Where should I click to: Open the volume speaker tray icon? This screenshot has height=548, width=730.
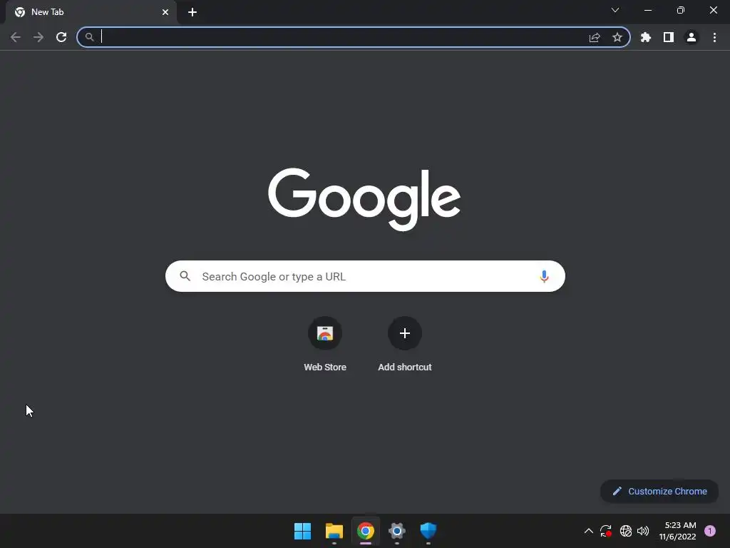[x=643, y=531]
